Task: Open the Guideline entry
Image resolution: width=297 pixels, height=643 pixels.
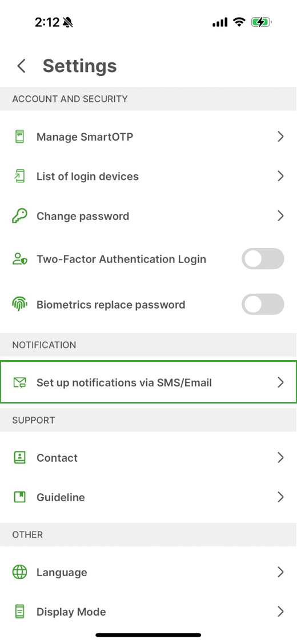Action: pos(148,497)
